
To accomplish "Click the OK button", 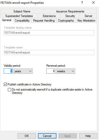I will click(x=27, y=136).
